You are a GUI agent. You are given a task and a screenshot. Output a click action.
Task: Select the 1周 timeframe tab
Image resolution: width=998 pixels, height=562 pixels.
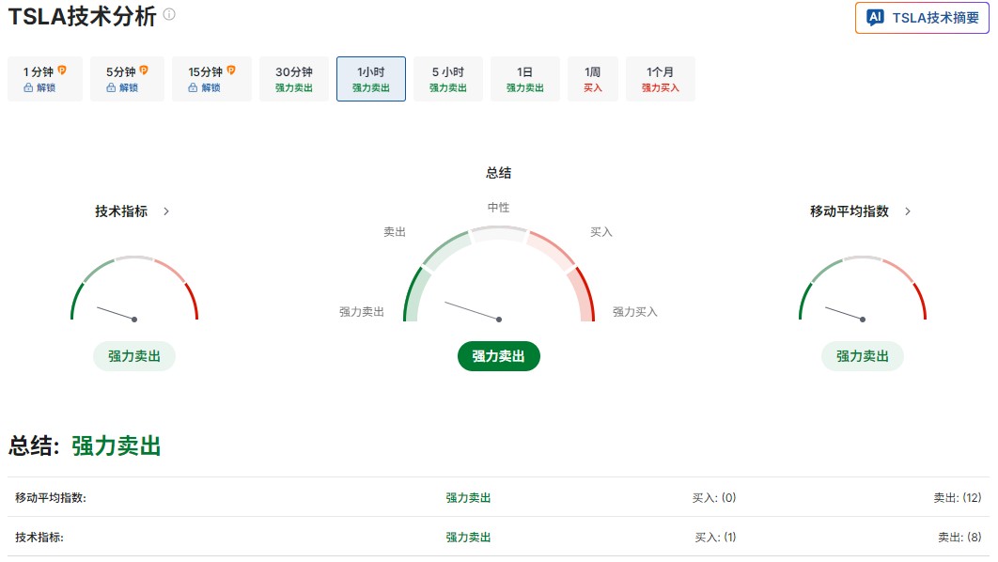pyautogui.click(x=593, y=78)
